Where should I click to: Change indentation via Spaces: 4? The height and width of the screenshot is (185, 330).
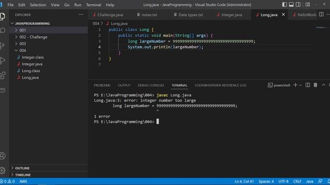pos(266,181)
